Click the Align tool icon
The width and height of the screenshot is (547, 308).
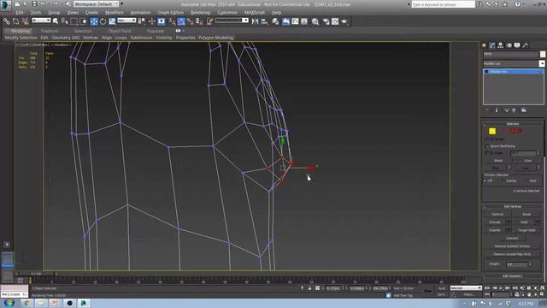(264, 21)
